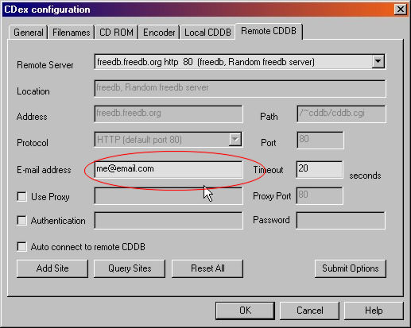Enable Auto connect to remote CDDB

(21, 246)
